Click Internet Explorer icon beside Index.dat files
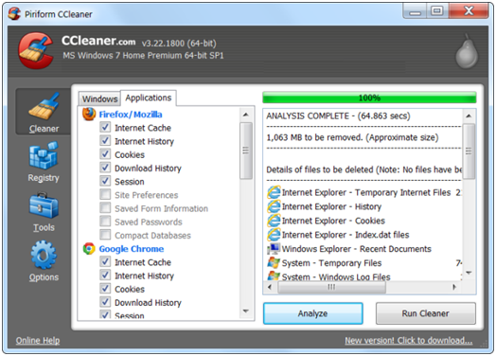The width and height of the screenshot is (496, 356). [x=274, y=235]
